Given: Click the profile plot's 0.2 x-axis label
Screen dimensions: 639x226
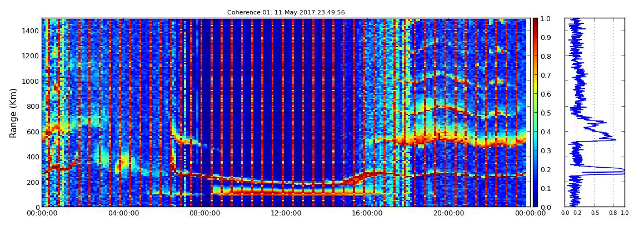Looking at the screenshot, I should (x=577, y=213).
